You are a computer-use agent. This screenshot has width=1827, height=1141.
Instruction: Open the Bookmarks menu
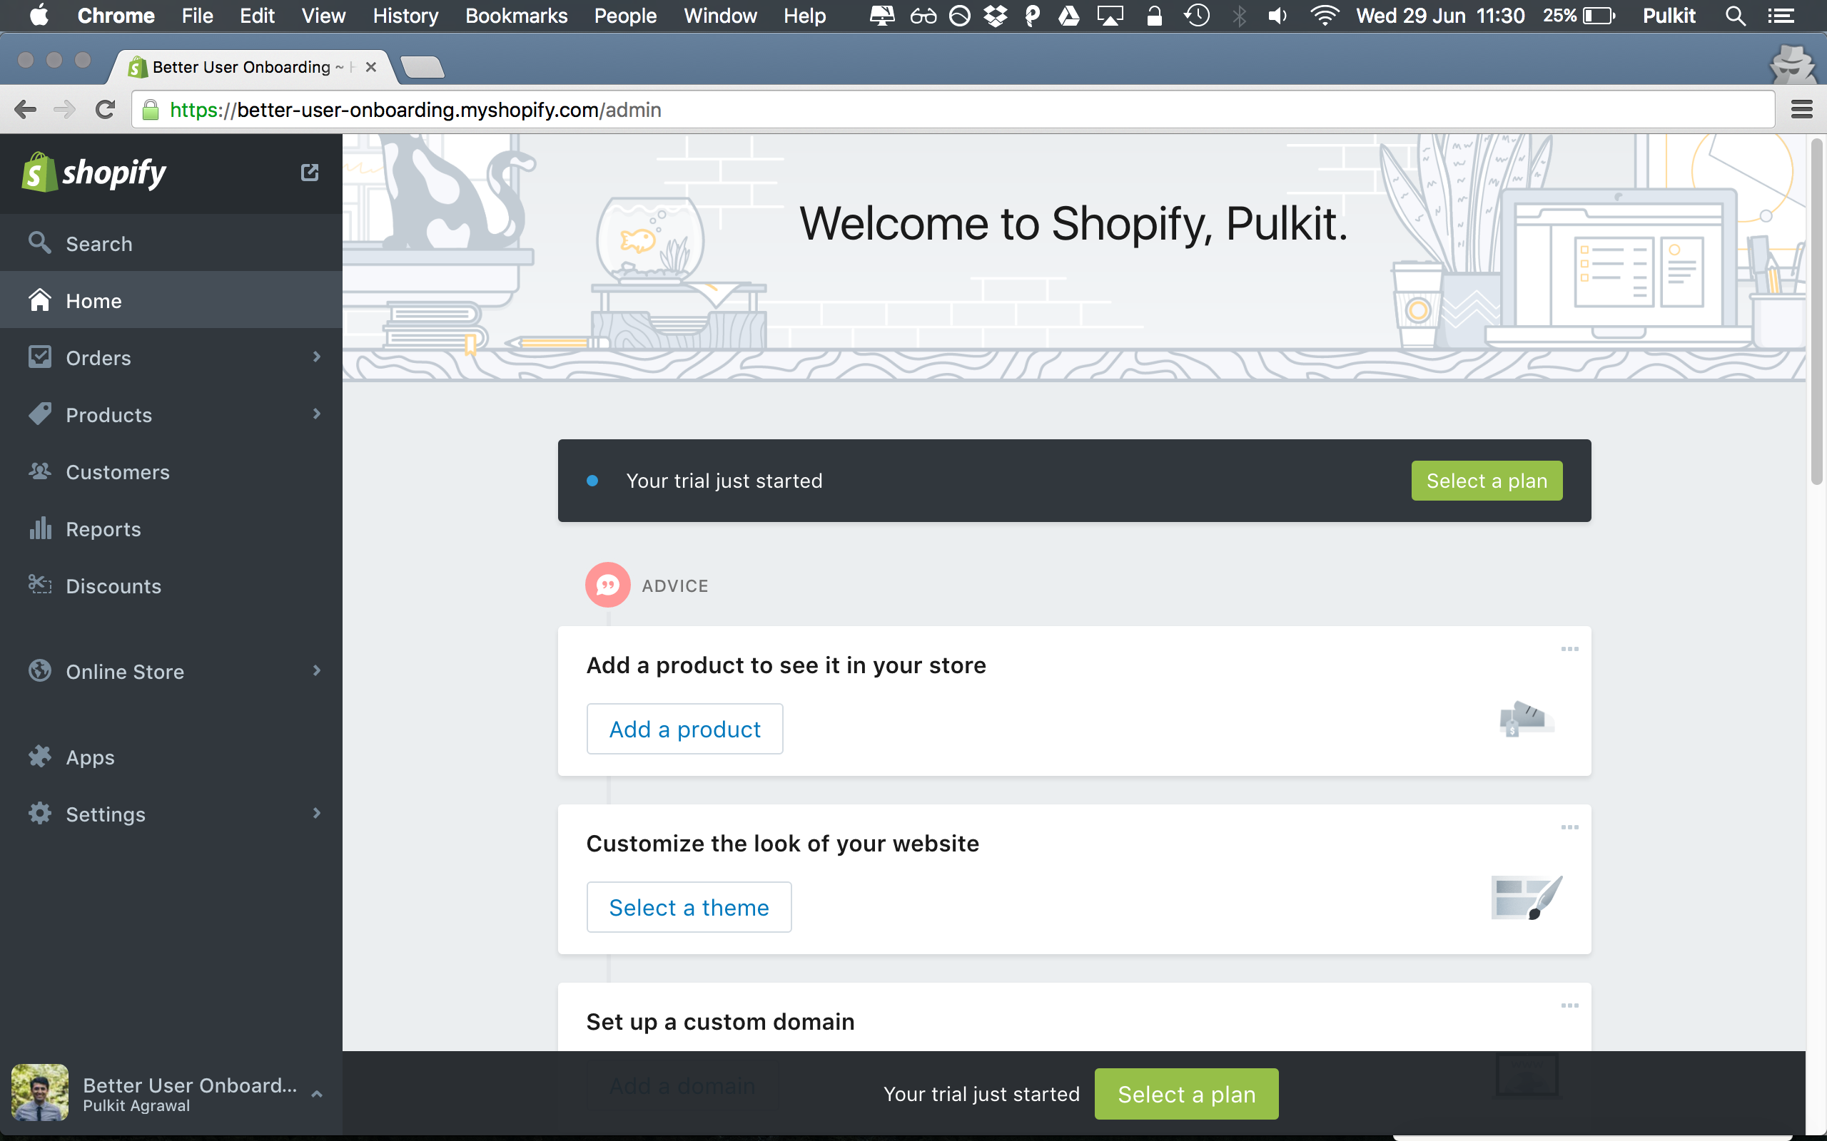pos(517,15)
